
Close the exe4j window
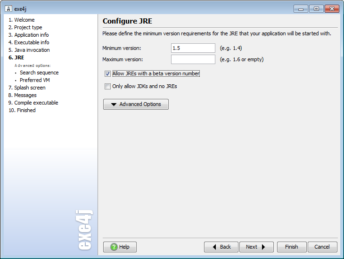click(x=332, y=9)
